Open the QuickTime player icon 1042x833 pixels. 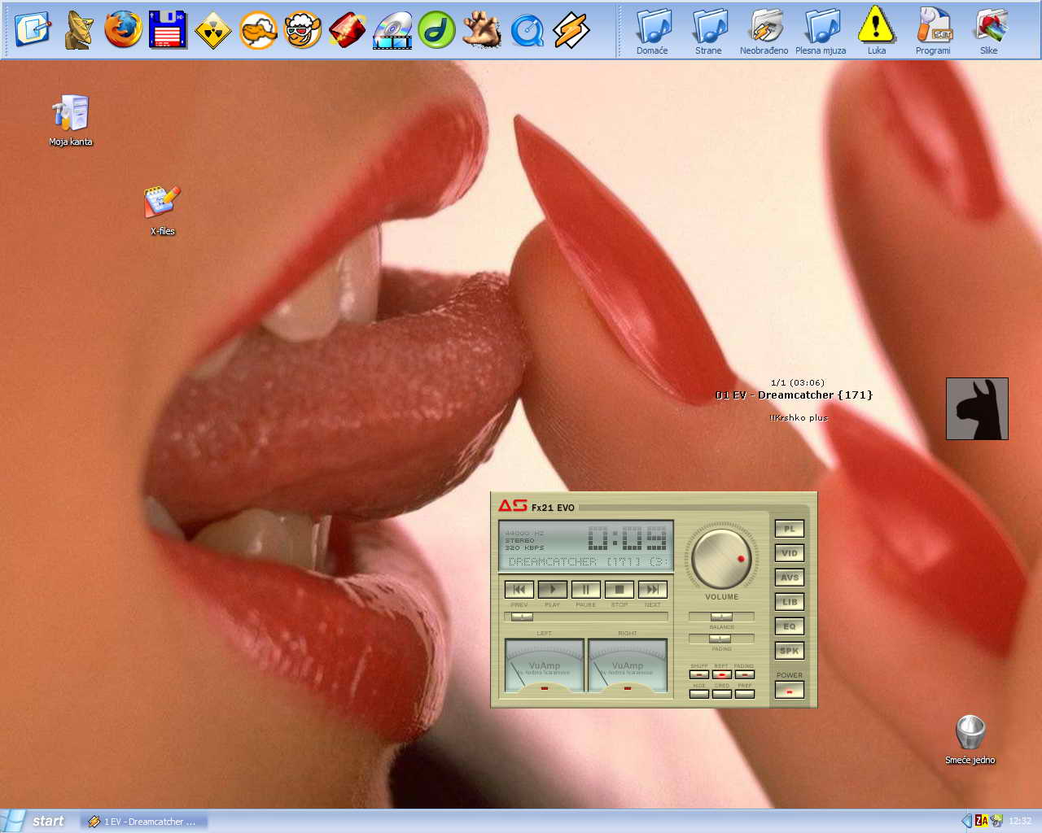tap(527, 31)
